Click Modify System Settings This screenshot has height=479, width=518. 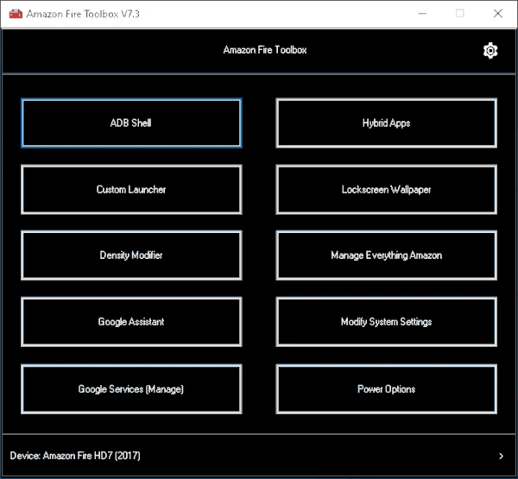pos(386,322)
